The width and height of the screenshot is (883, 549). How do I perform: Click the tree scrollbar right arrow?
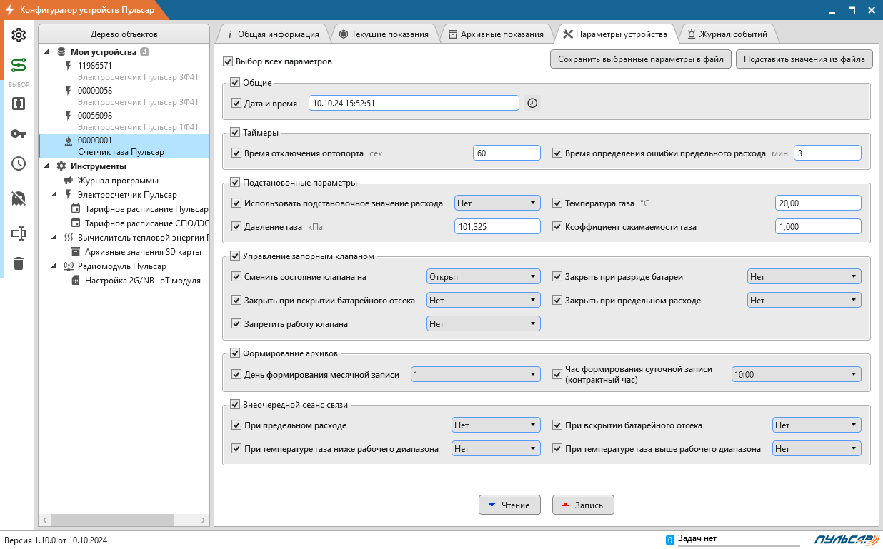[x=203, y=520]
